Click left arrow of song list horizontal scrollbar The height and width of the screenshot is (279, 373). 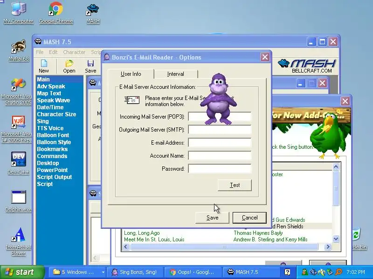[x=125, y=247]
